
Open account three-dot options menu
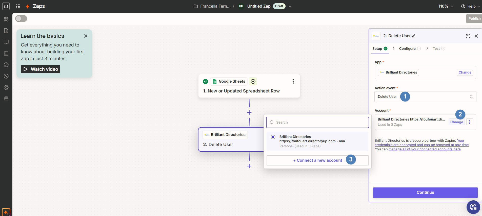coord(470,122)
